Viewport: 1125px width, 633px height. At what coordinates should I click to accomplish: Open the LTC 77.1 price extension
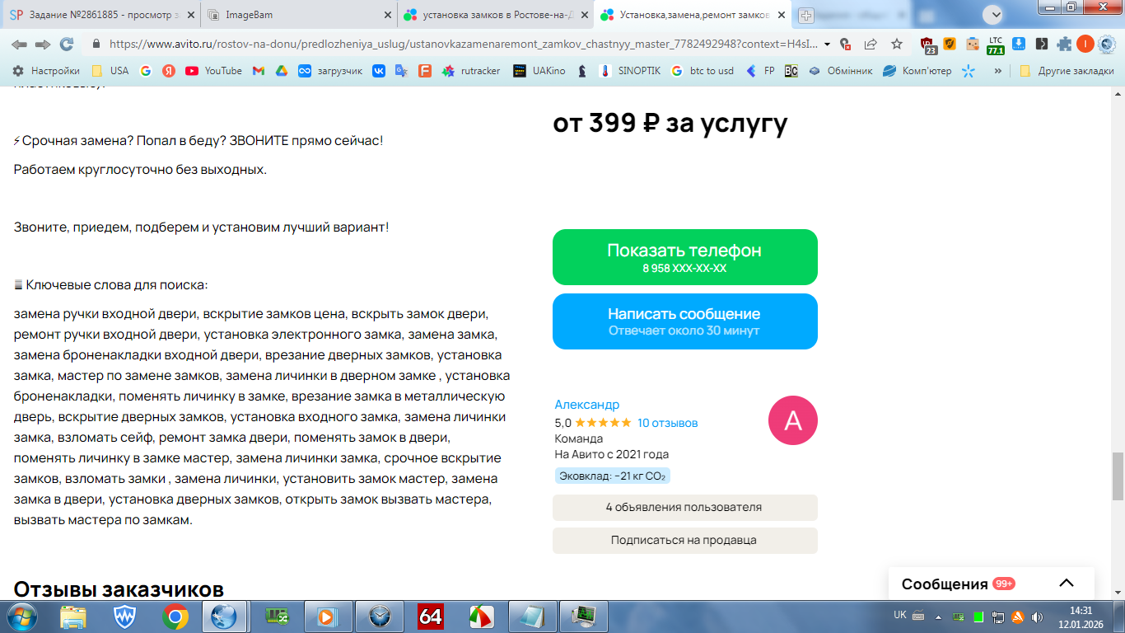996,45
